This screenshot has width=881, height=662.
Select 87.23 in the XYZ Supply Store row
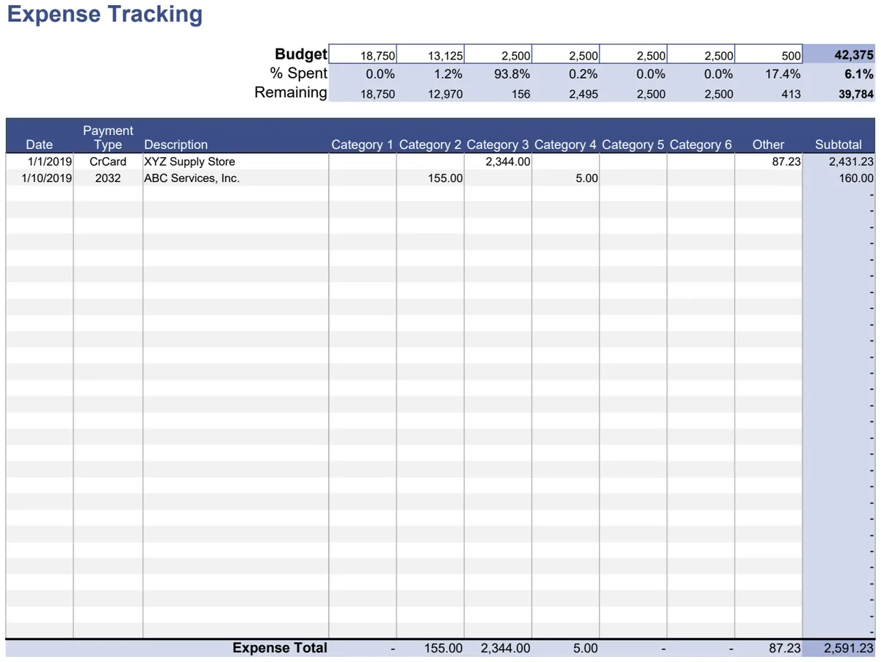pyautogui.click(x=769, y=161)
